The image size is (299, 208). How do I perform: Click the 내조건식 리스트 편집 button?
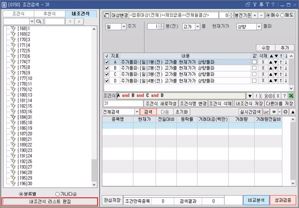point(50,202)
